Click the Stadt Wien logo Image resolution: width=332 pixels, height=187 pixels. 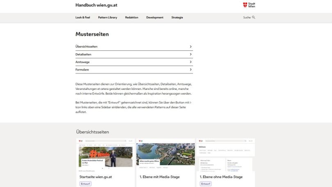249,5
